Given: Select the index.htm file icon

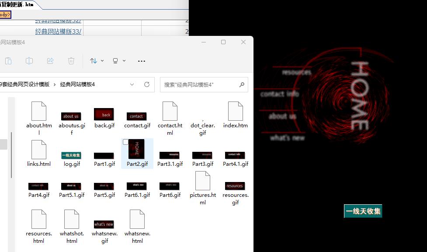Looking at the screenshot, I should tap(235, 111).
